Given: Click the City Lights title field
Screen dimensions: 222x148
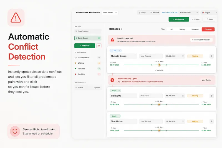Looking at the screenshot, I should (123, 96).
